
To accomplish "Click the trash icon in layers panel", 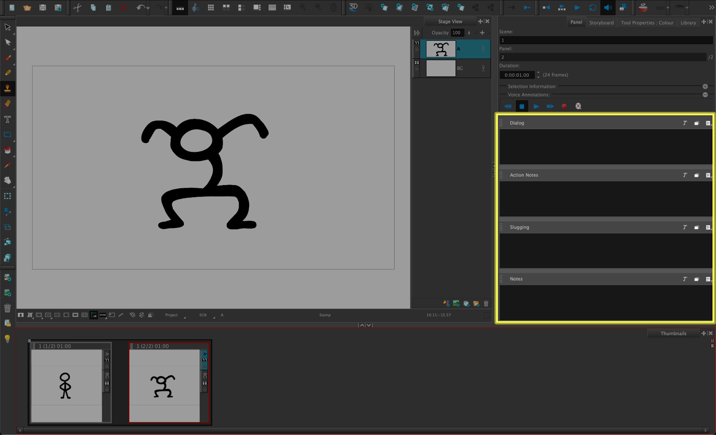I will 486,304.
